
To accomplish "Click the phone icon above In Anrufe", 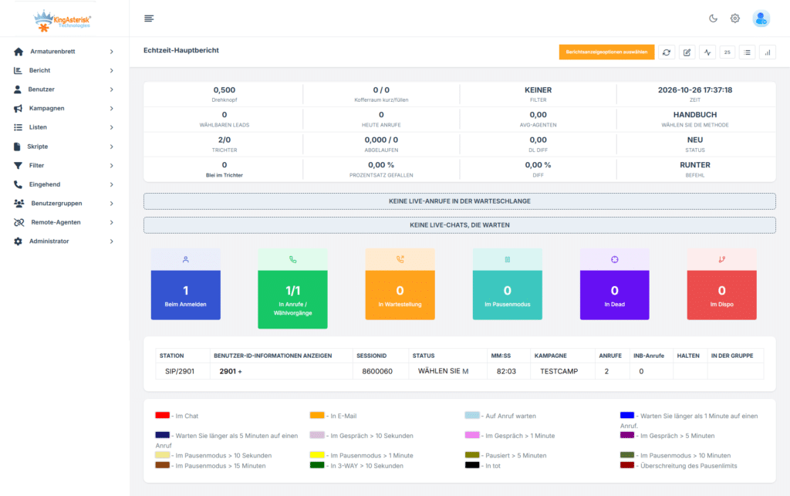I will click(292, 260).
